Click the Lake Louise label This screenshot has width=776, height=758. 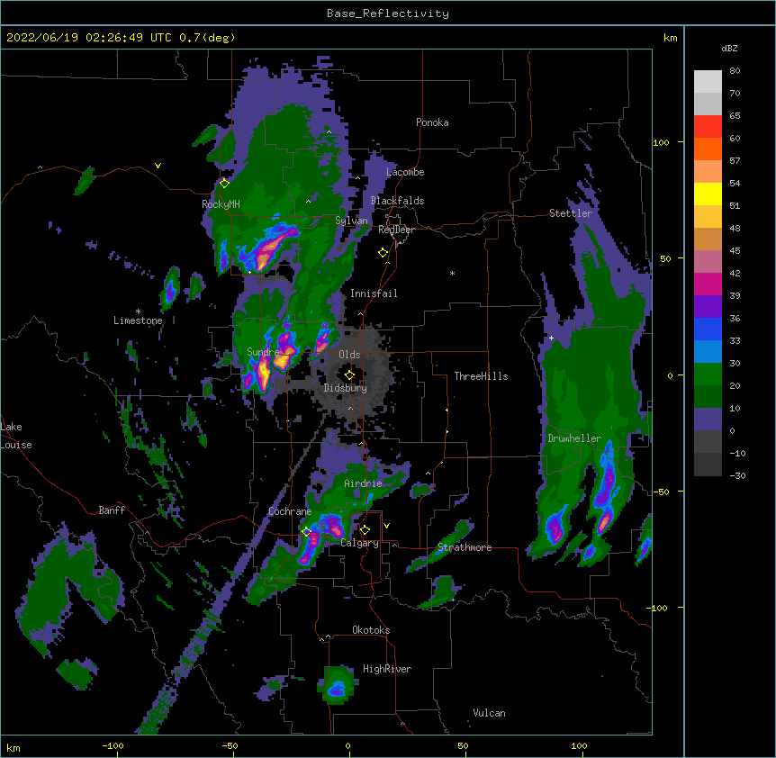pyautogui.click(x=16, y=436)
